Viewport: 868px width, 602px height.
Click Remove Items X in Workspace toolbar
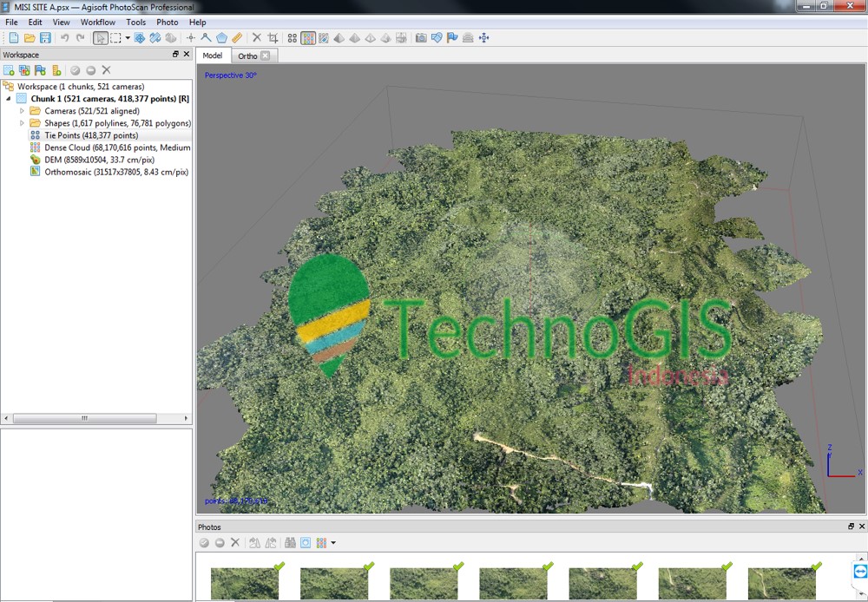coord(106,70)
